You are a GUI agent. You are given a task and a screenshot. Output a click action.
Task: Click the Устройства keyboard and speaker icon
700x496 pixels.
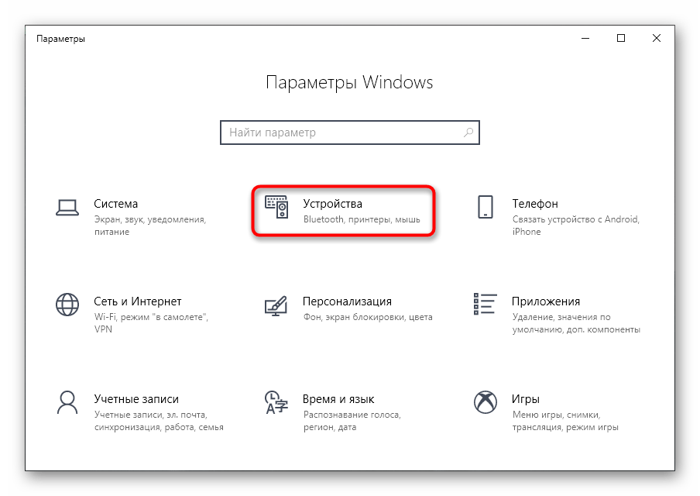276,207
